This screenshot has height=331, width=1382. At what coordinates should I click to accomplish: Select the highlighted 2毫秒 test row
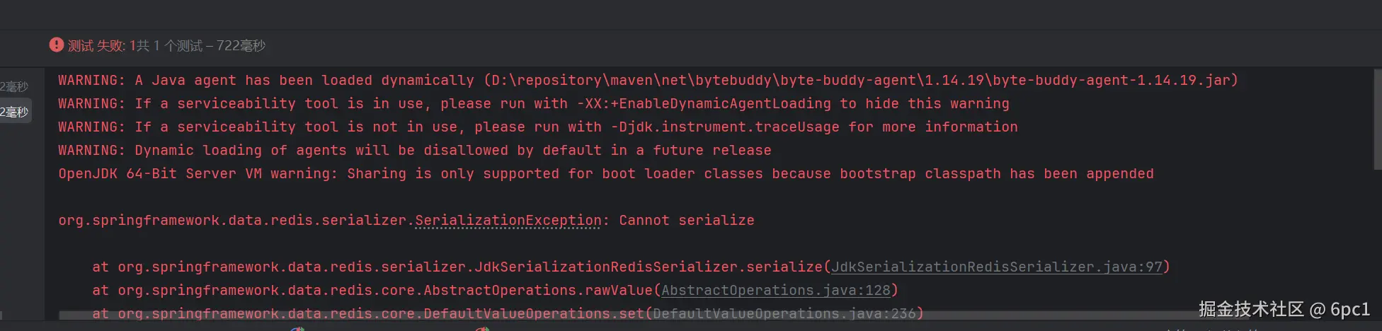coord(14,112)
